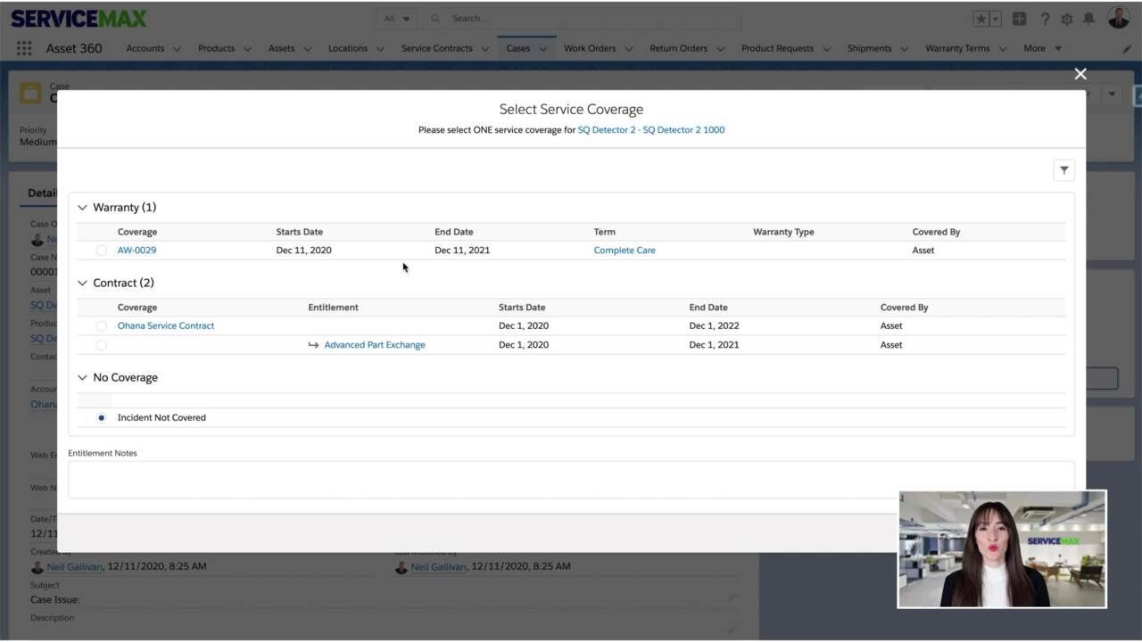Open the Setup gear icon
Image resolution: width=1142 pixels, height=642 pixels.
(1067, 19)
